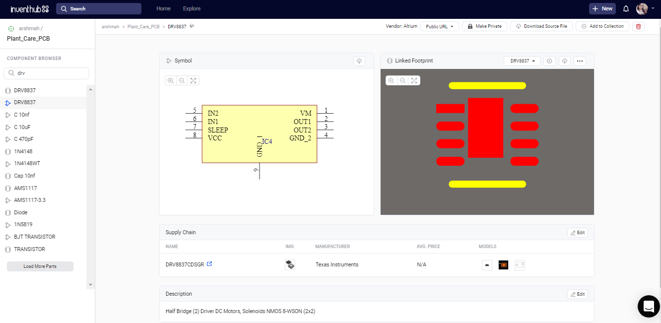Click the 3D model icon under Models
Viewport: 661px width, 323px height.
coord(487,265)
